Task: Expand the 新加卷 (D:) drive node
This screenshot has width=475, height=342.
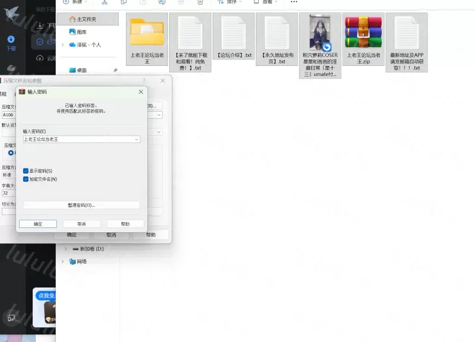Action: [66, 249]
